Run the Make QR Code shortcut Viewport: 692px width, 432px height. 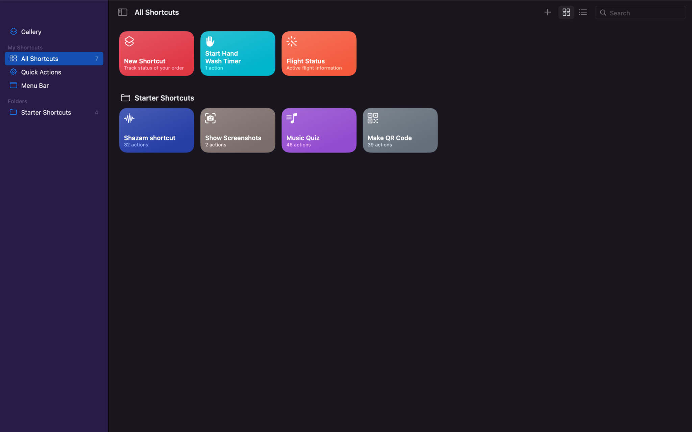pyautogui.click(x=400, y=130)
